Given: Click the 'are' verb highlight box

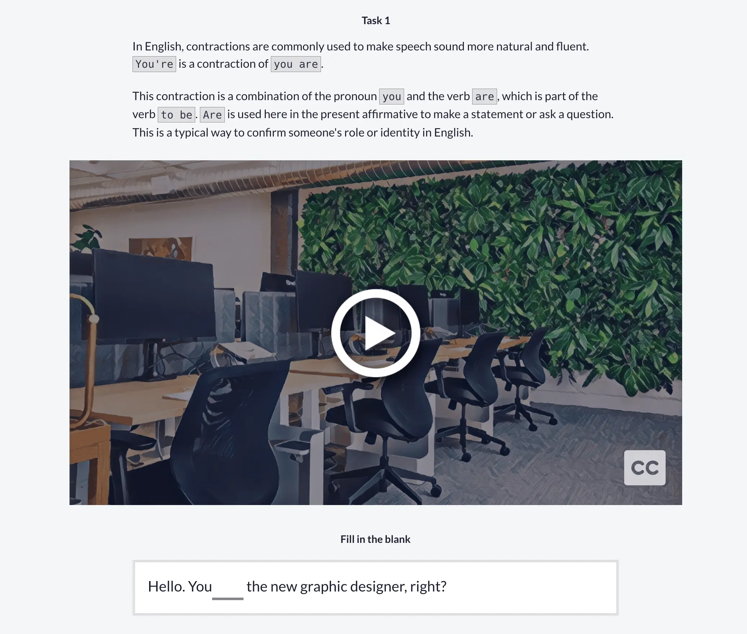Looking at the screenshot, I should pyautogui.click(x=484, y=95).
